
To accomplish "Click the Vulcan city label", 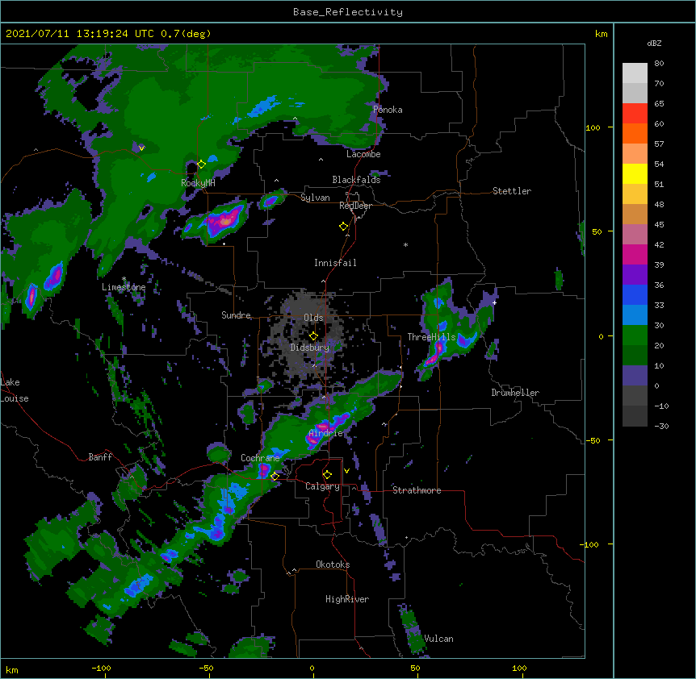I will (438, 639).
